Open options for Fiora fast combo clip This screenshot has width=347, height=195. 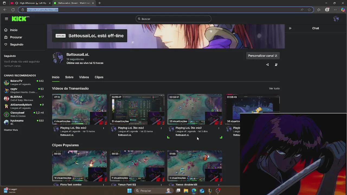tap(103, 185)
